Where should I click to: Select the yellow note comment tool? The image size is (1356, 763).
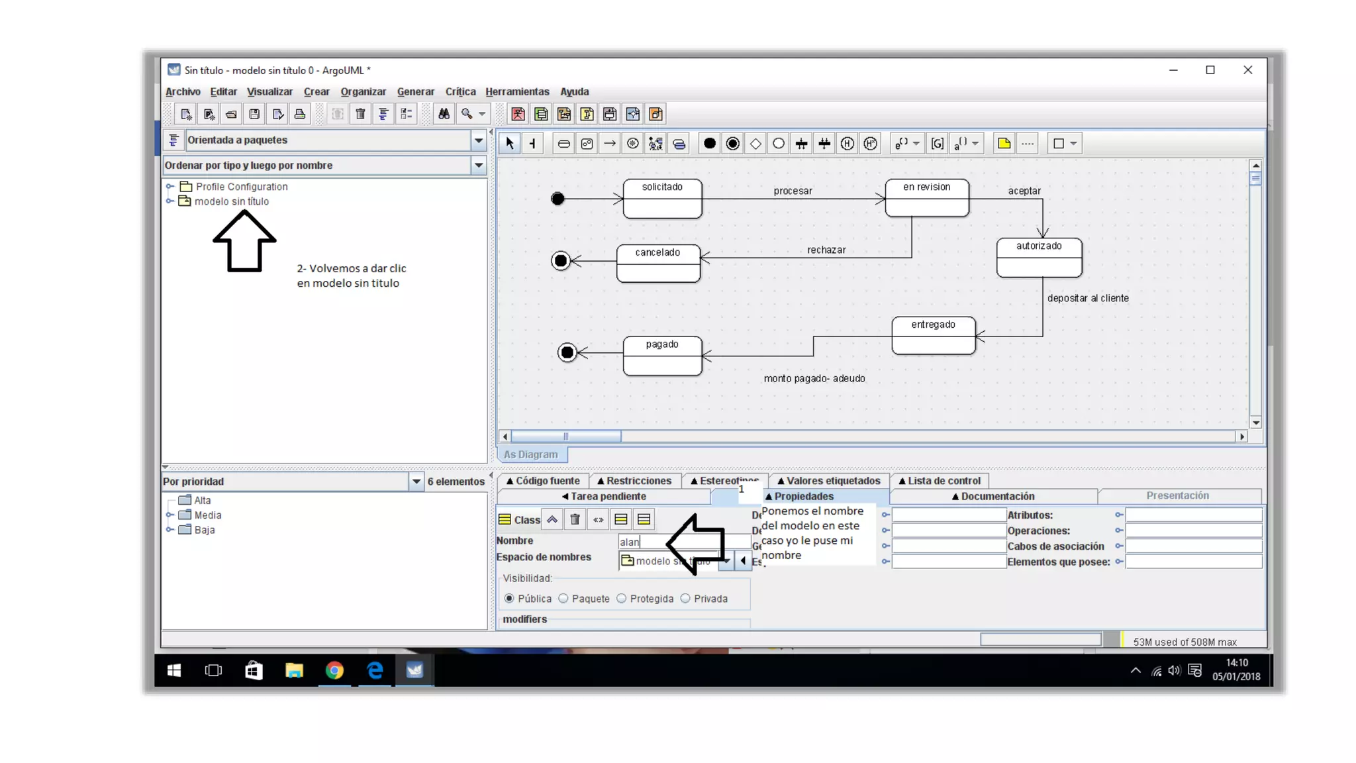pyautogui.click(x=1004, y=143)
